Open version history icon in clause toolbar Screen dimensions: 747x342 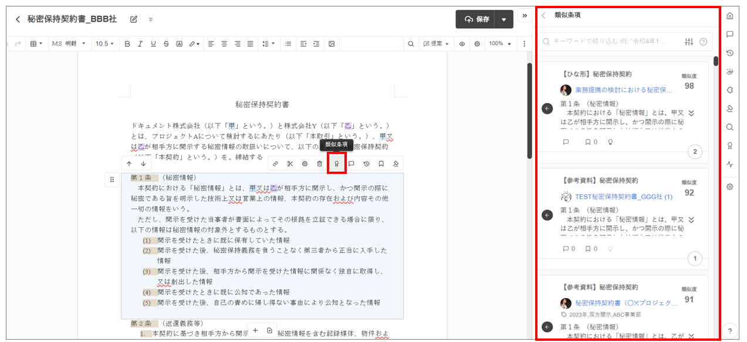pyautogui.click(x=366, y=164)
